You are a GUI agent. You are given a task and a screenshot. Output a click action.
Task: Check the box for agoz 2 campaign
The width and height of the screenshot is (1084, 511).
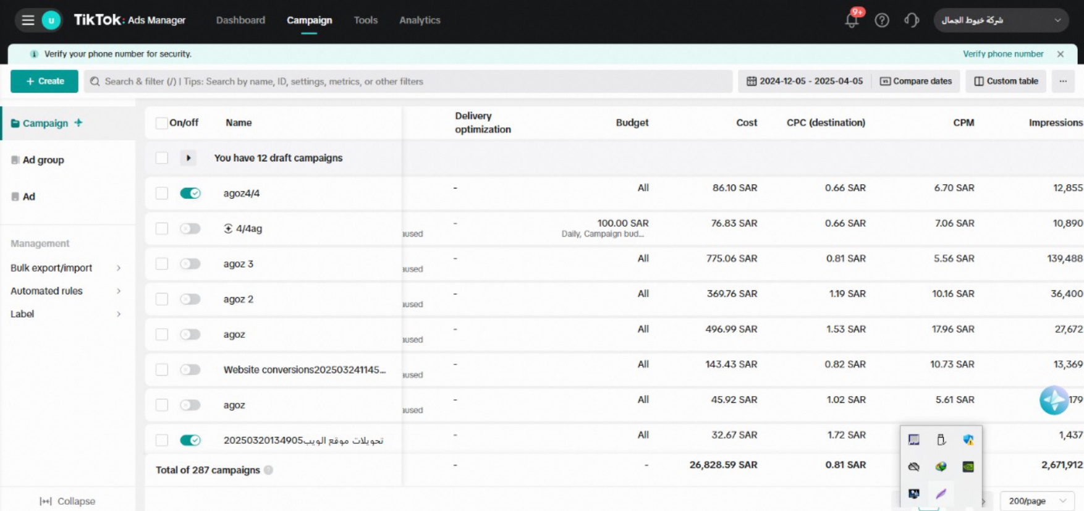click(x=162, y=299)
